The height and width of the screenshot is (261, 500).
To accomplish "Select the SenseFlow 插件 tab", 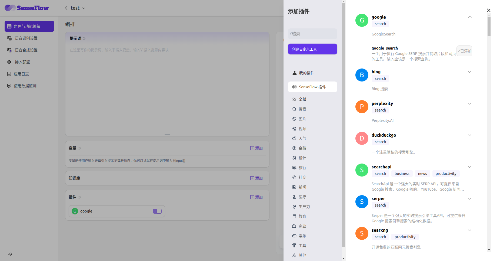I will point(312,87).
